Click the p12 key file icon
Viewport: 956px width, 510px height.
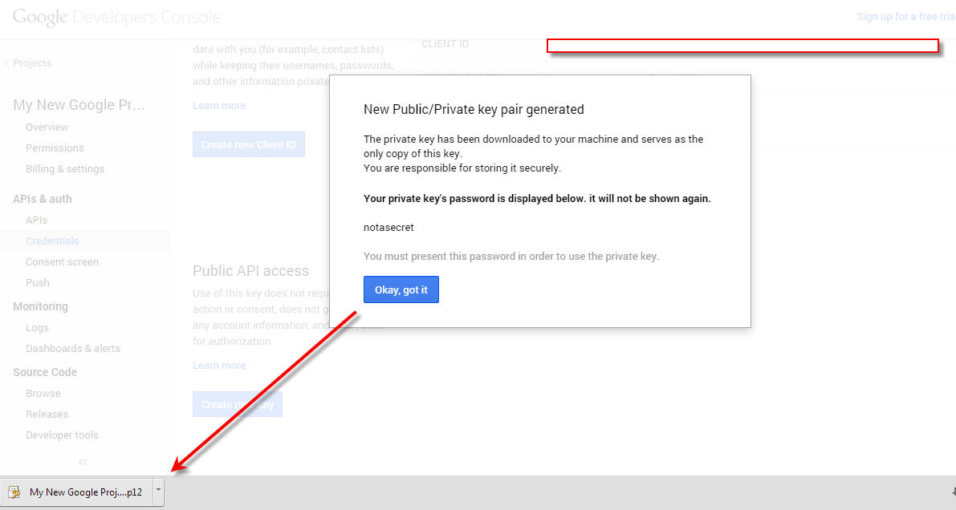14,492
